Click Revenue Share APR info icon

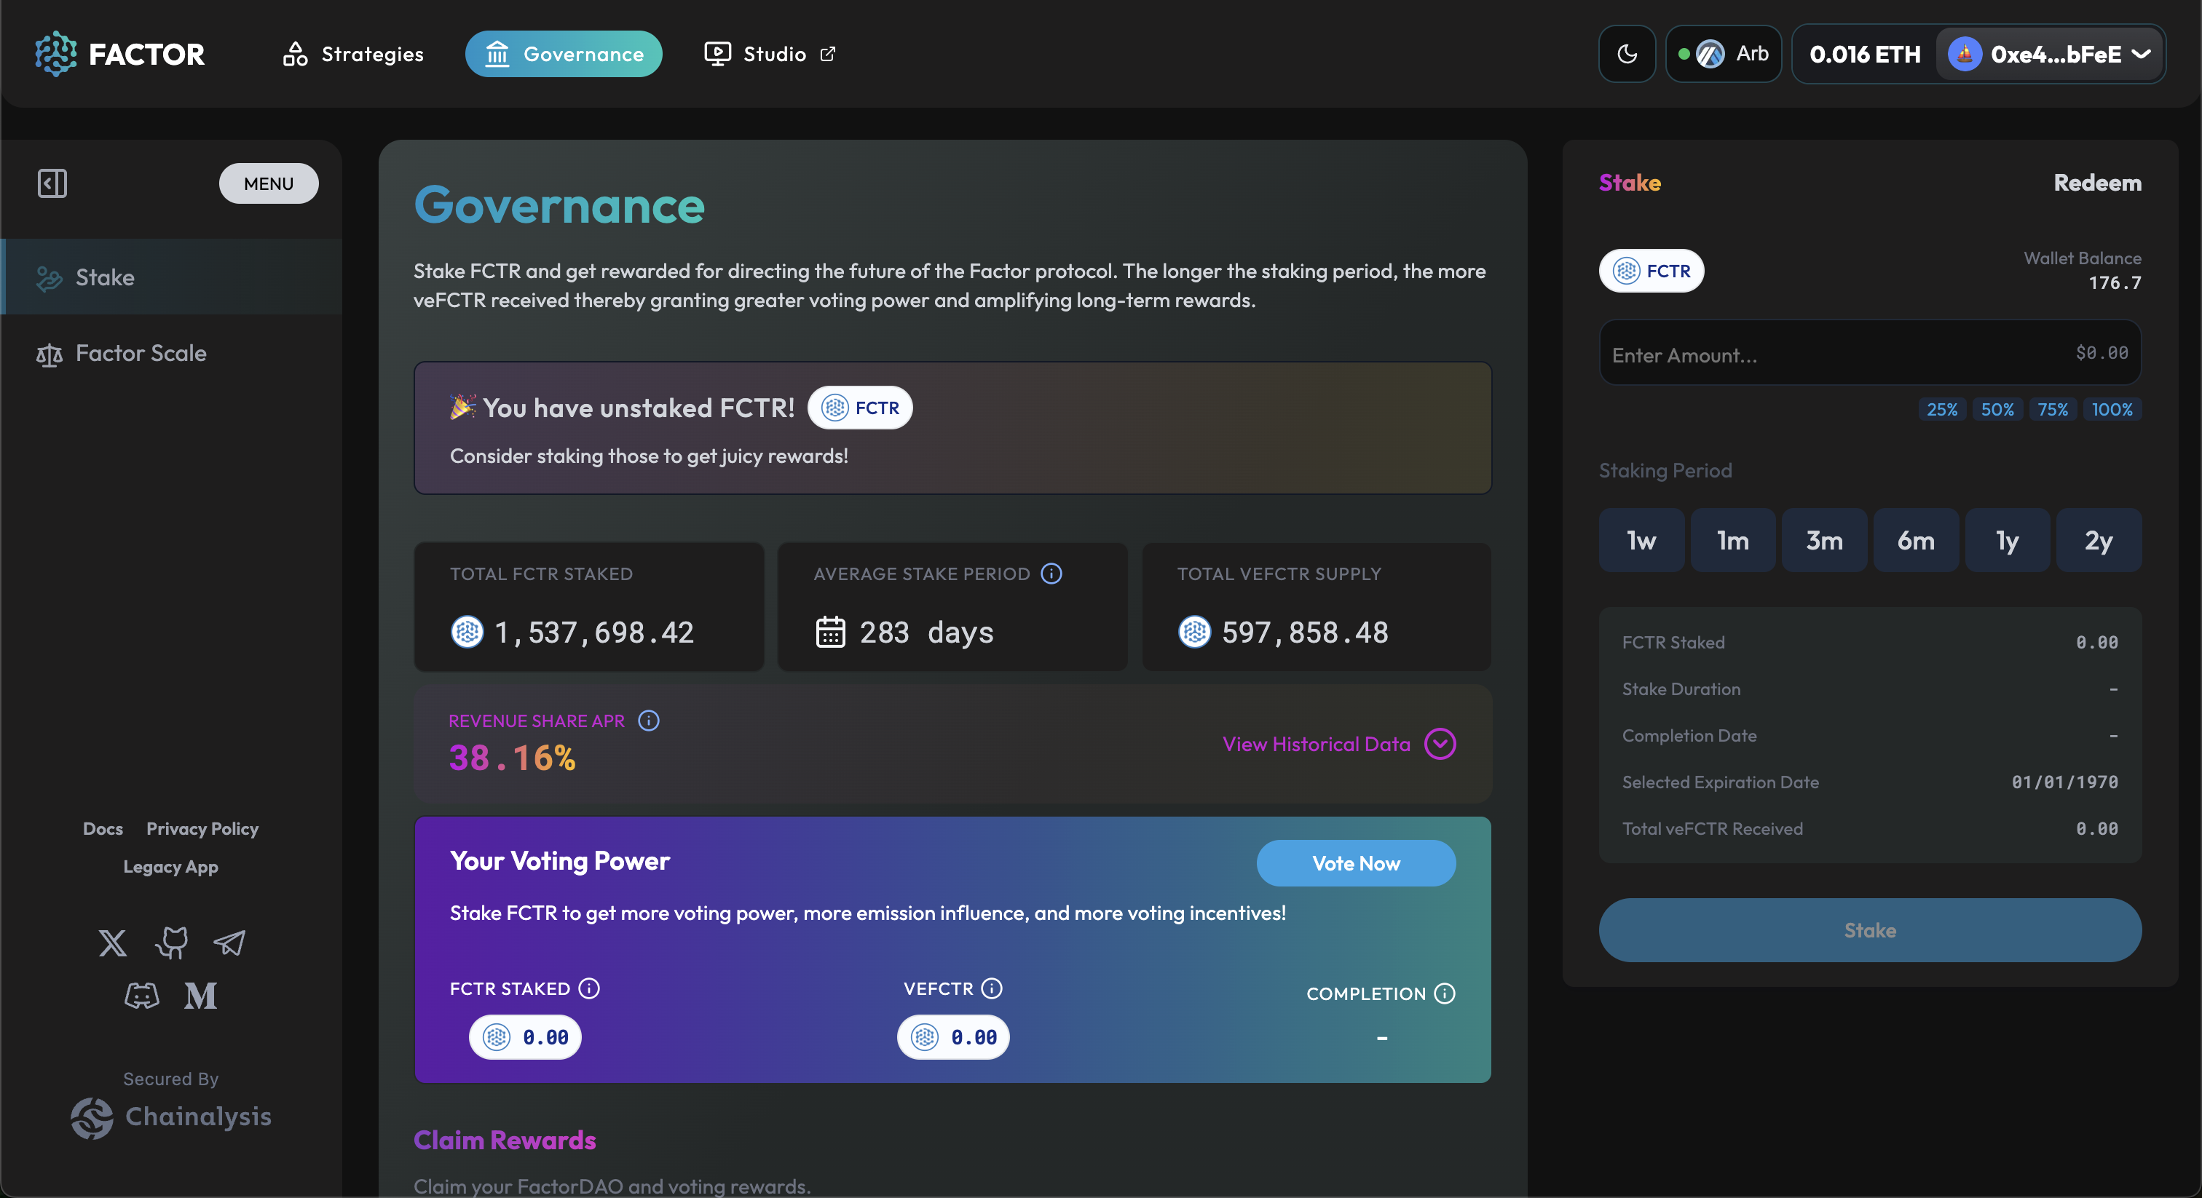pyautogui.click(x=649, y=721)
